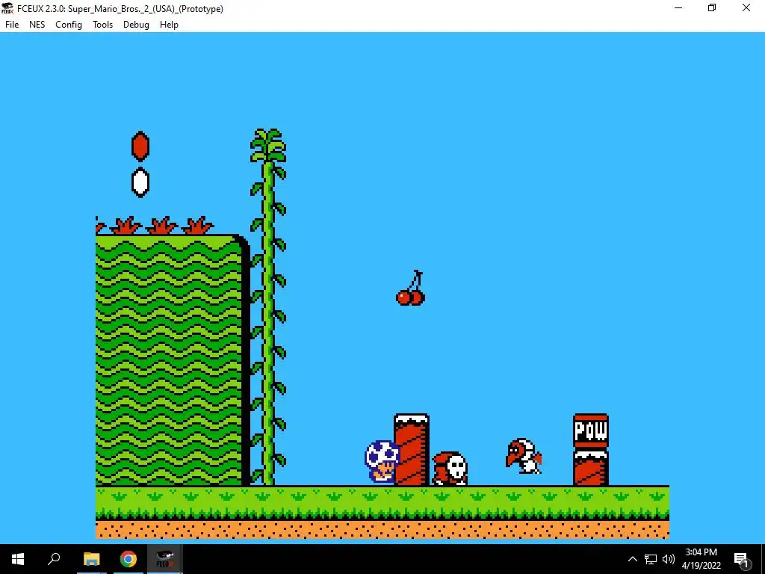Screen dimensions: 765x574
Task: Open the Help menu
Action: (x=169, y=25)
